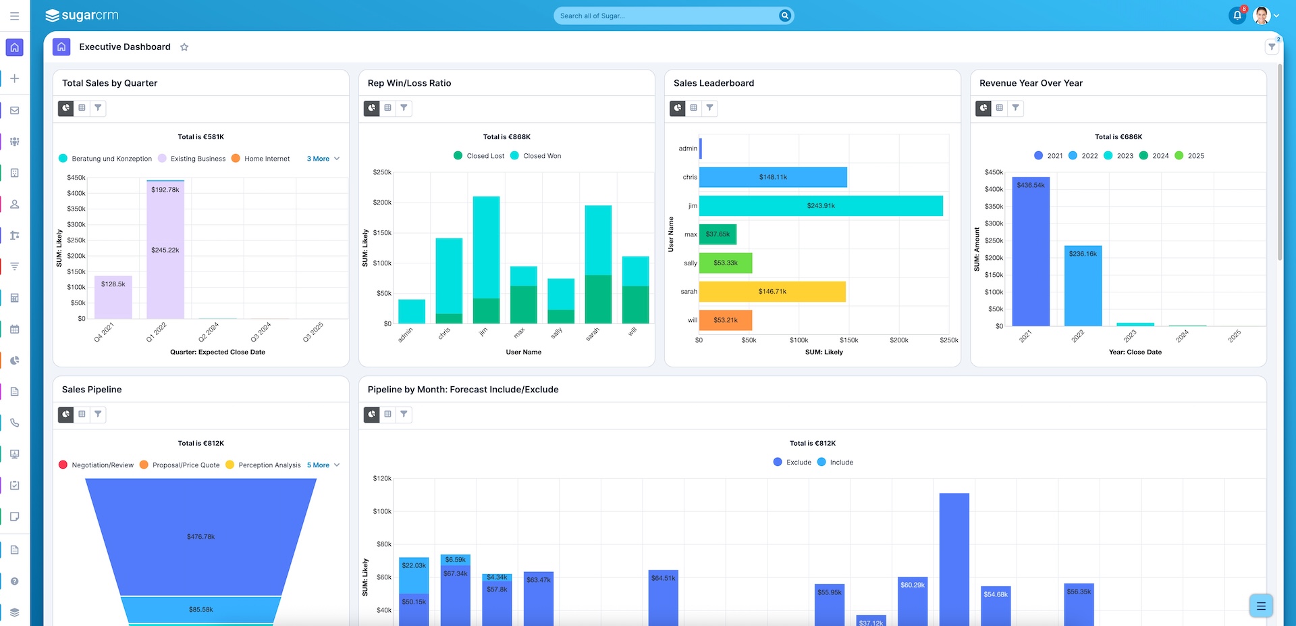Open the filter on the Rep Win/Loss Ratio dashlet
Viewport: 1296px width, 626px height.
(x=404, y=108)
